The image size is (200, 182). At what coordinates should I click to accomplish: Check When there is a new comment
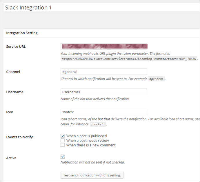(x=63, y=145)
